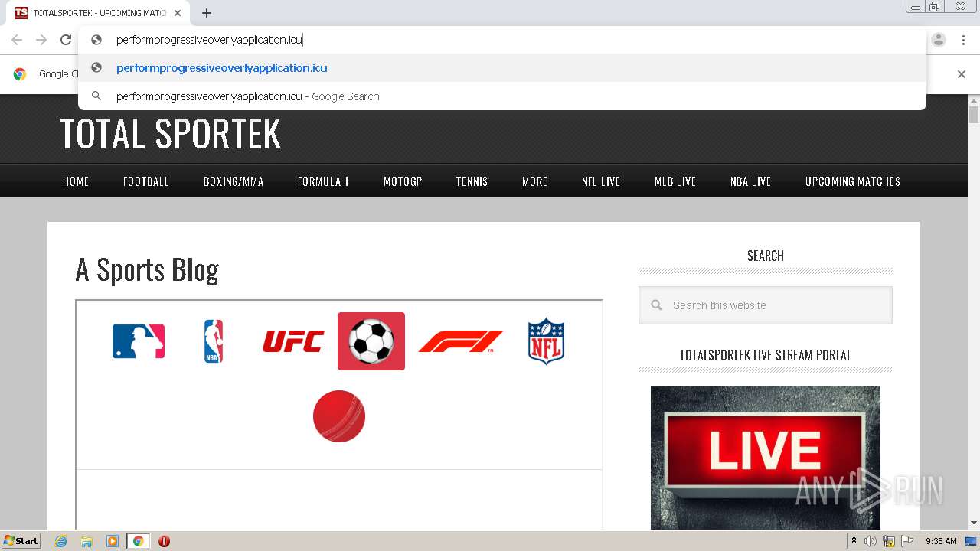Open the BOXING/MMA menu item

tap(234, 181)
